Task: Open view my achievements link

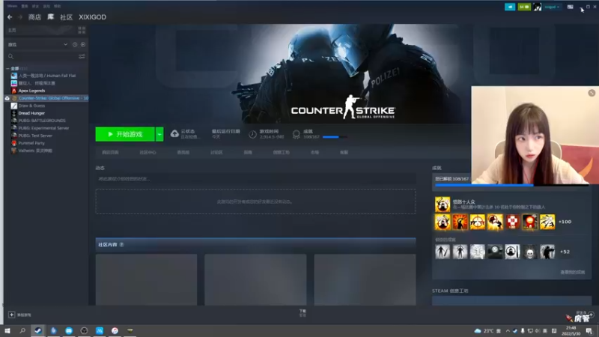Action: [x=572, y=273]
